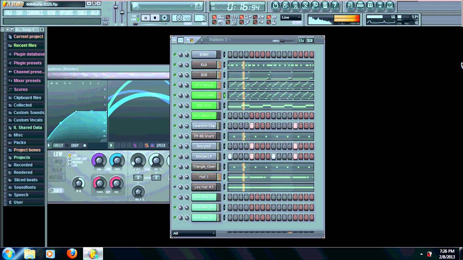Image resolution: width=463 pixels, height=260 pixels.
Task: Open the audio editor scissors icon
Action: pos(305,5)
